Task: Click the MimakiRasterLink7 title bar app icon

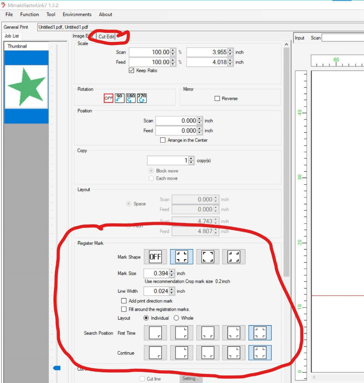Action: (x=3, y=5)
